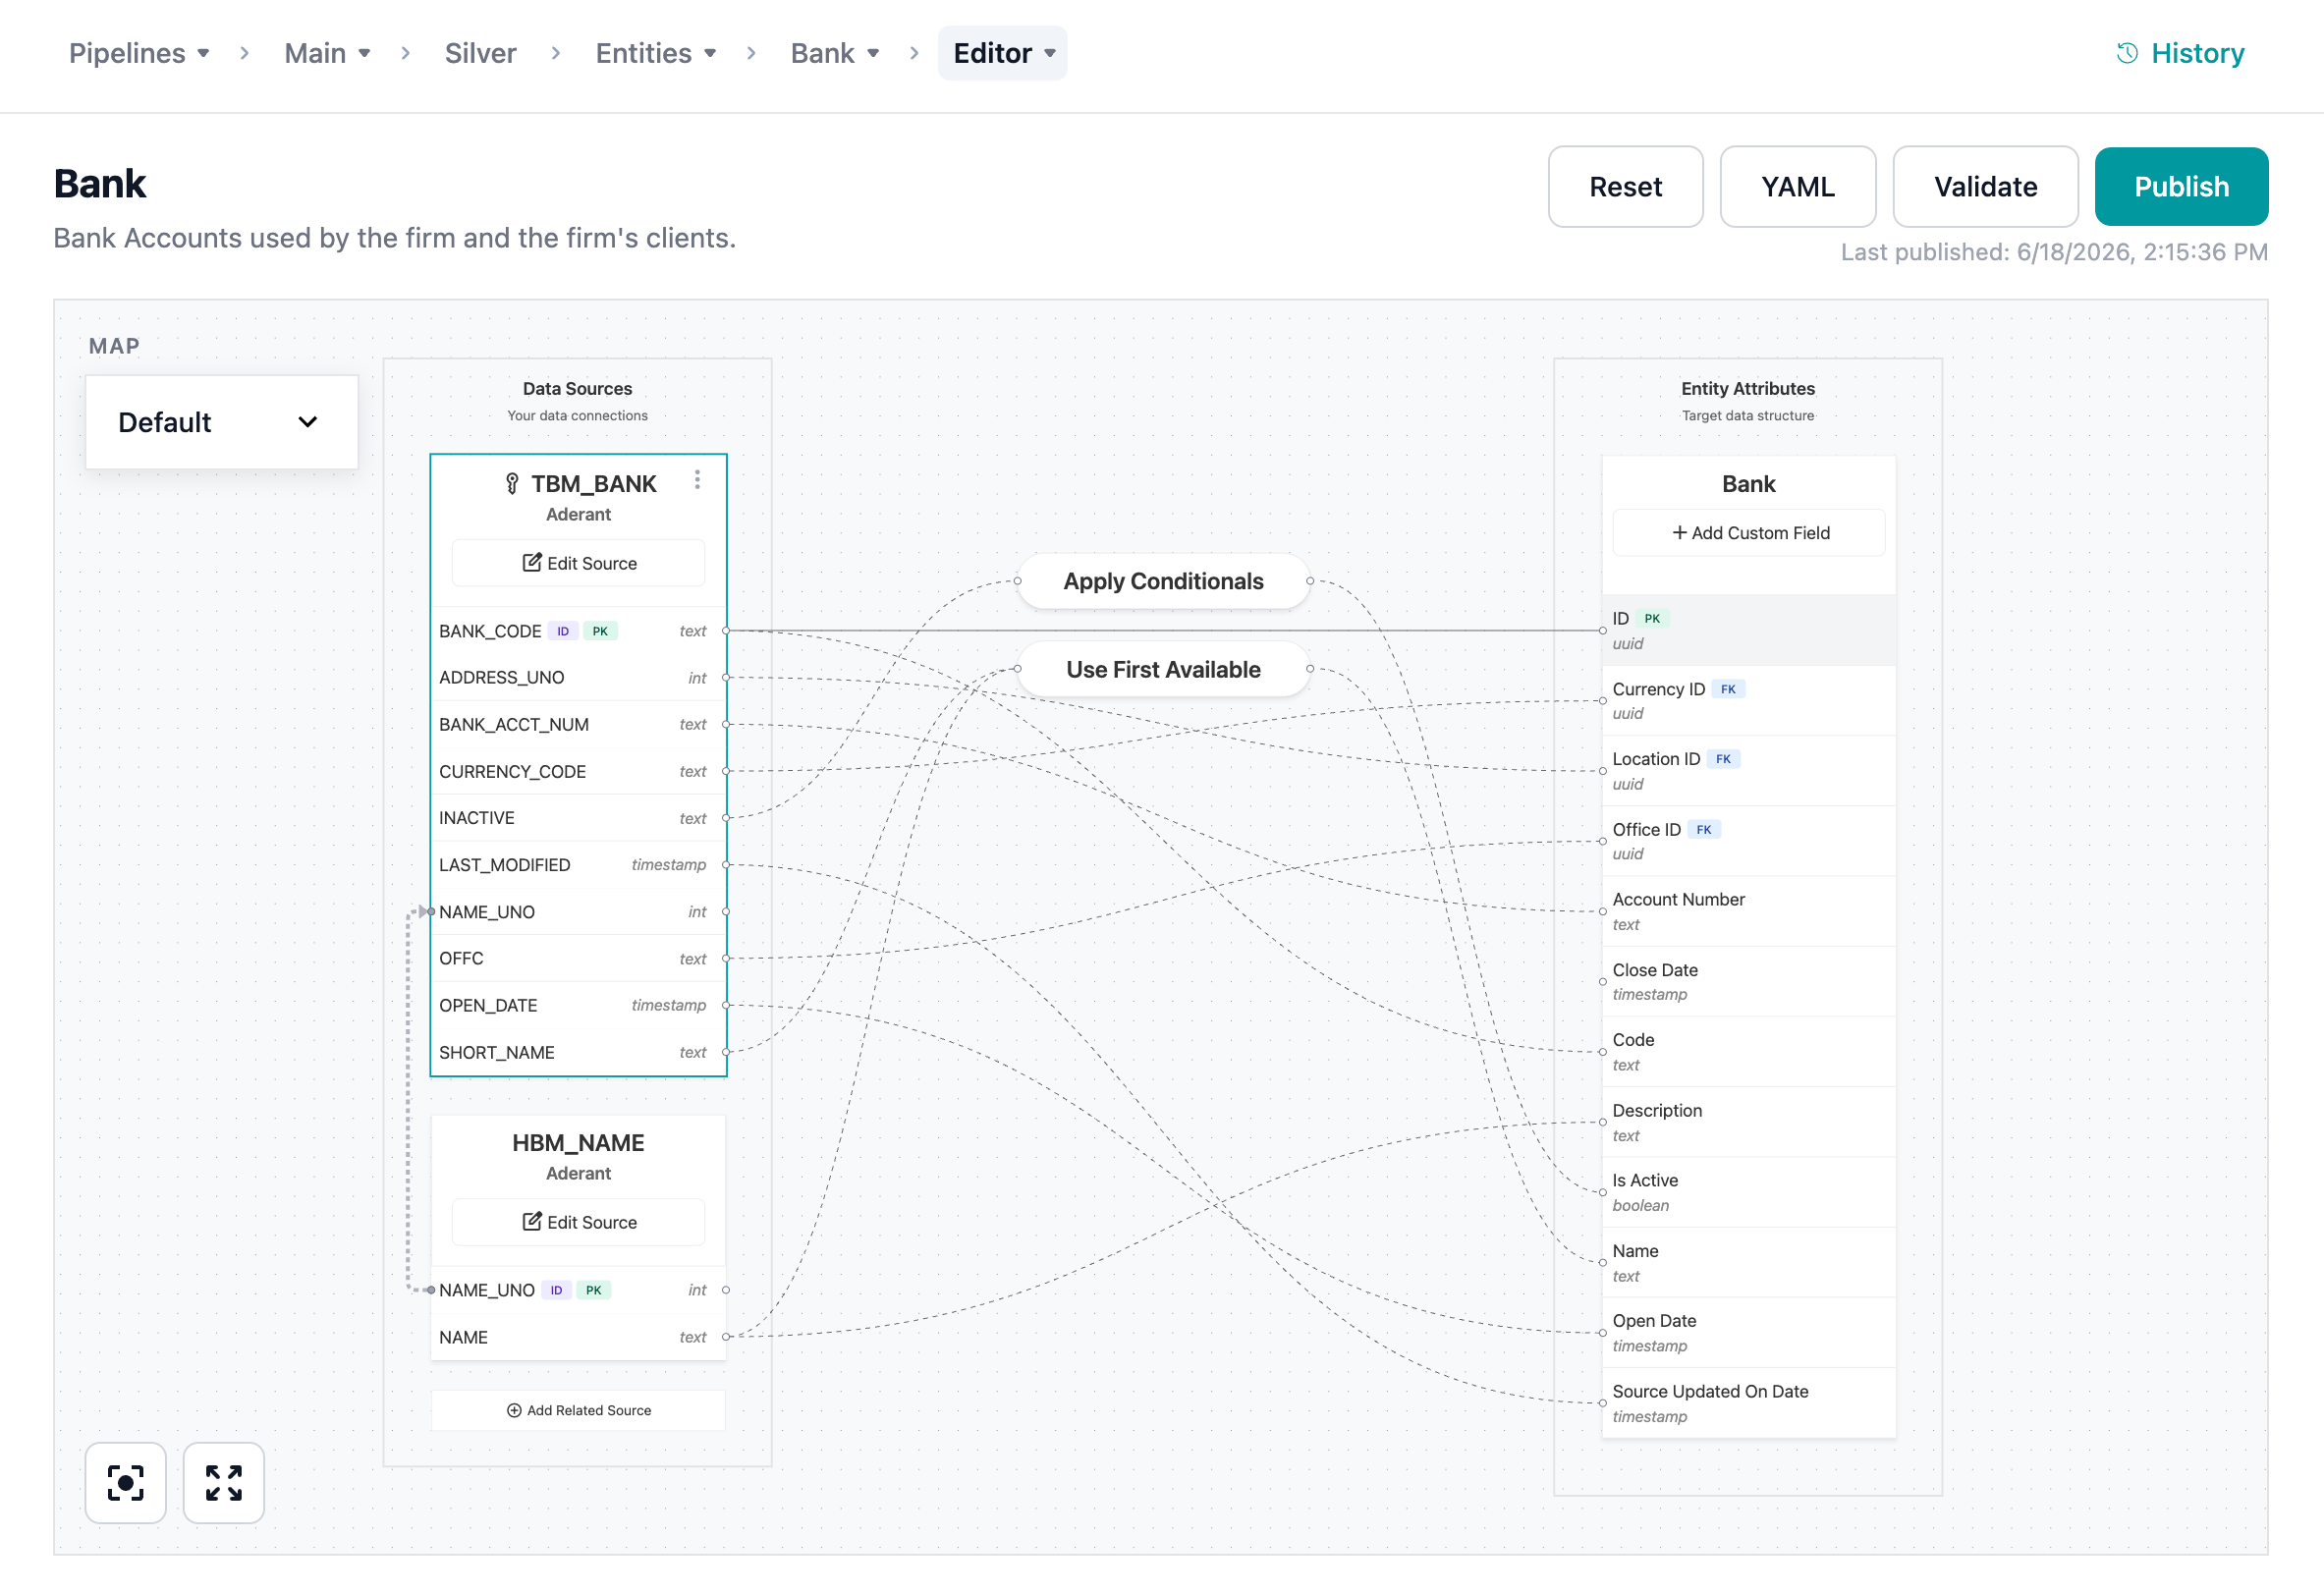Select the Use First Available node
Viewport: 2324px width, 1593px height.
coord(1163,669)
